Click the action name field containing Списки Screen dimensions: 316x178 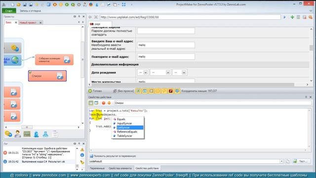coord(212,103)
